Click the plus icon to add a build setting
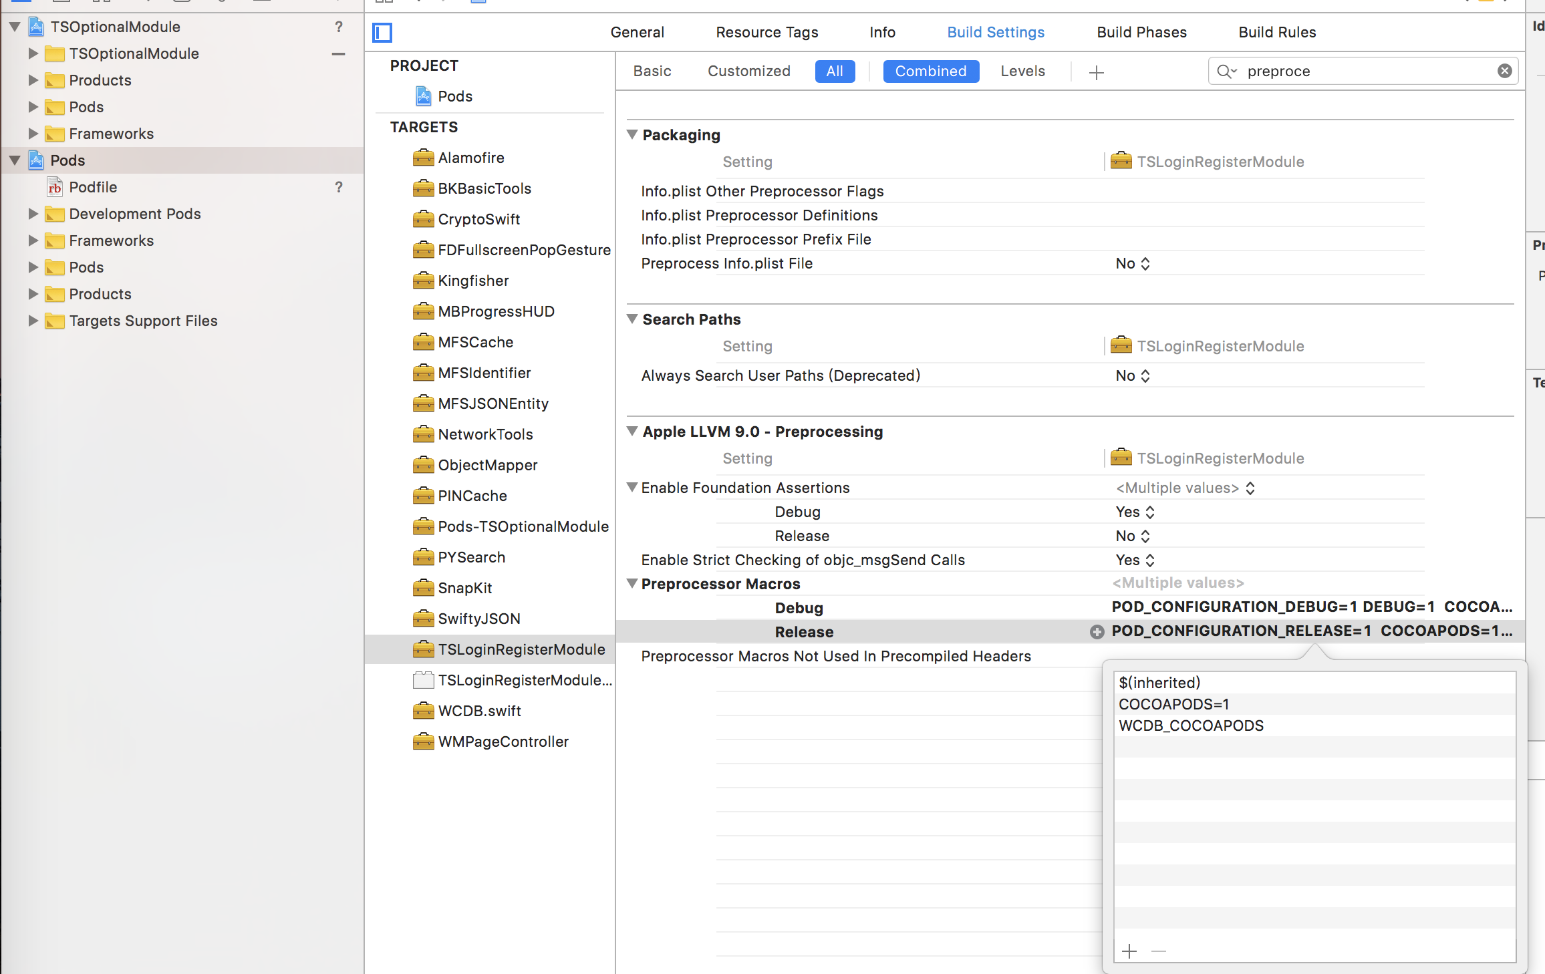 1096,71
